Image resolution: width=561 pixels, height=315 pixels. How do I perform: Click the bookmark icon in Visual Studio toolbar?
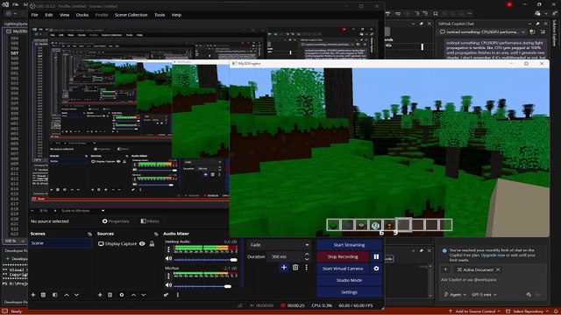coord(436,14)
